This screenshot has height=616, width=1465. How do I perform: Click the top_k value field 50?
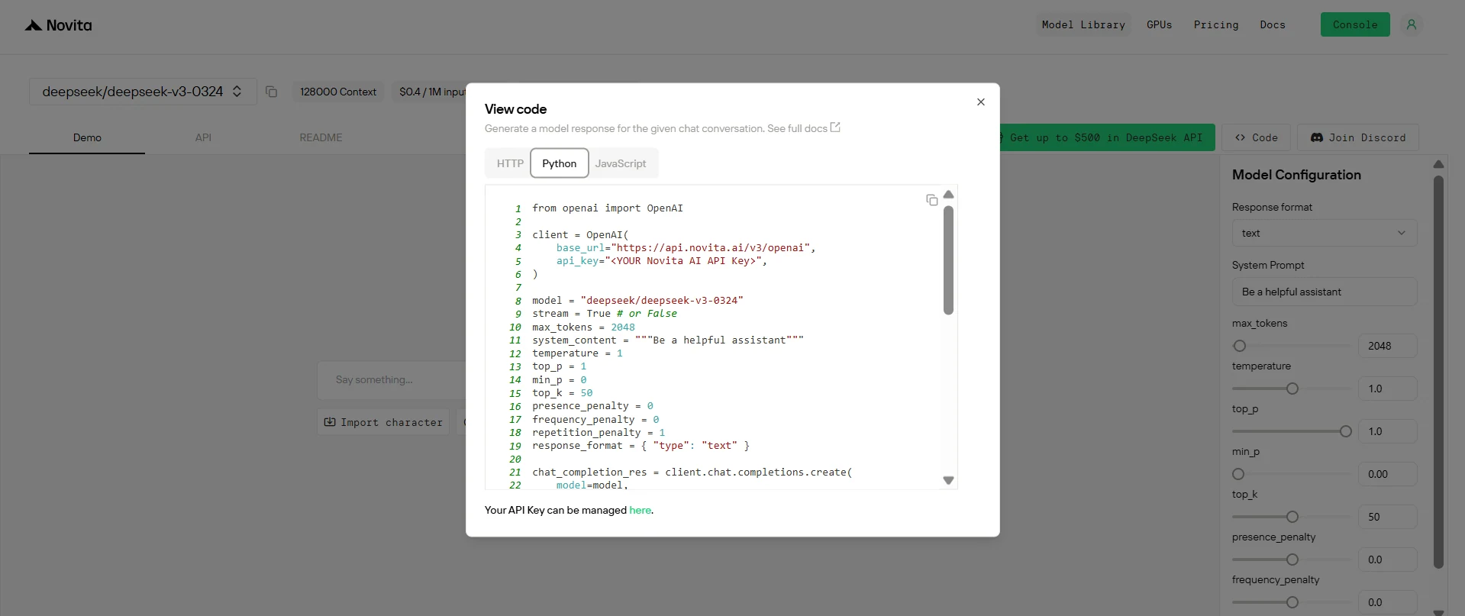pyautogui.click(x=1388, y=517)
